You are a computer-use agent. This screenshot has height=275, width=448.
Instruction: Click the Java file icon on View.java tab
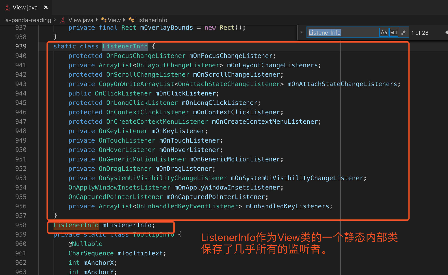pyautogui.click(x=7, y=8)
